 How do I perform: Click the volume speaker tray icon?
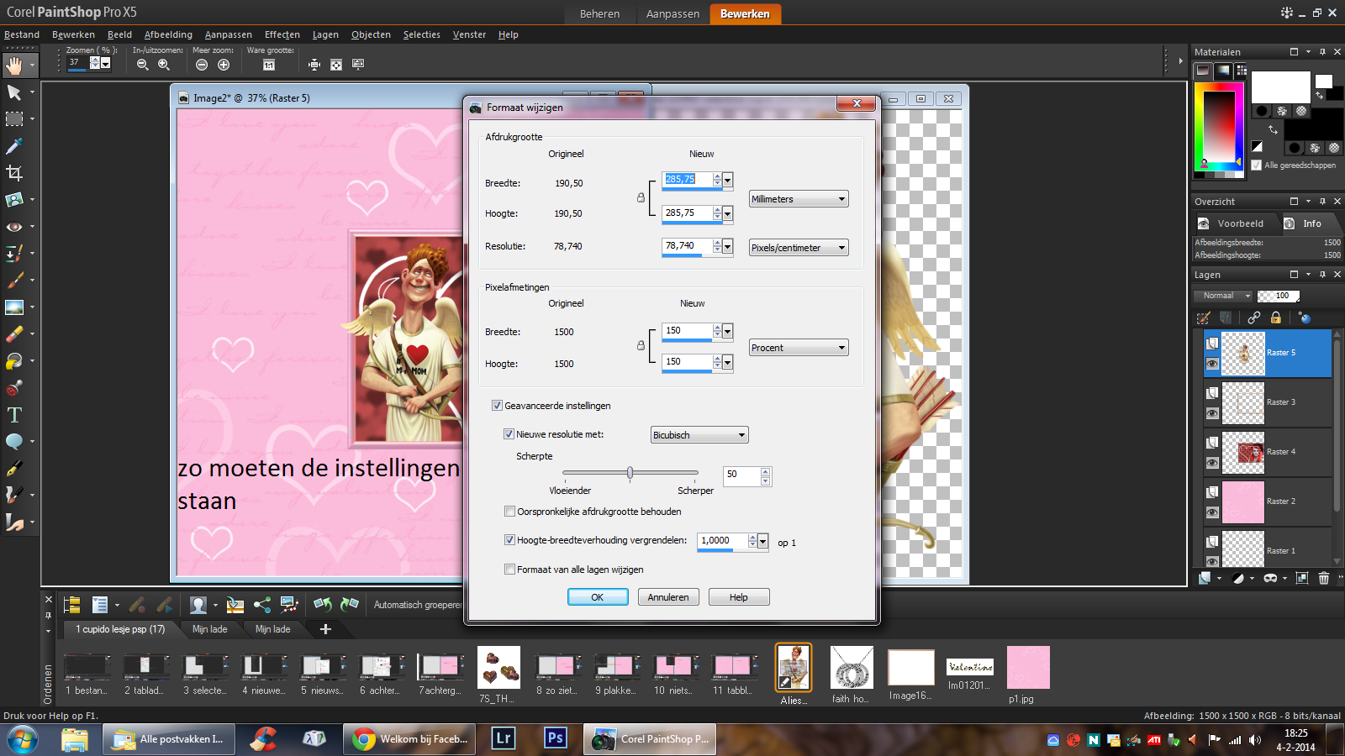(1254, 740)
